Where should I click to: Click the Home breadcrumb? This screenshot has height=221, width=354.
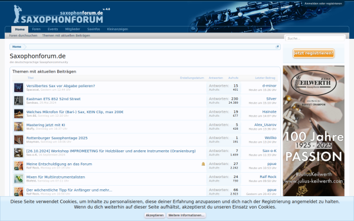(17, 47)
